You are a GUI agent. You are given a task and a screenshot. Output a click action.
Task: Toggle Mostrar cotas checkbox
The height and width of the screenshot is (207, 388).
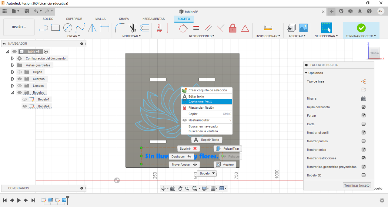tap(363, 150)
